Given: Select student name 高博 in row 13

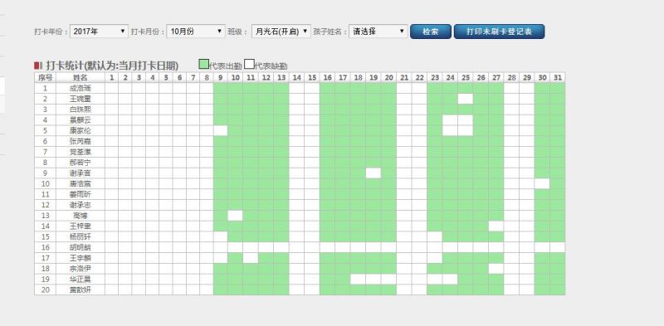Looking at the screenshot, I should click(80, 216).
